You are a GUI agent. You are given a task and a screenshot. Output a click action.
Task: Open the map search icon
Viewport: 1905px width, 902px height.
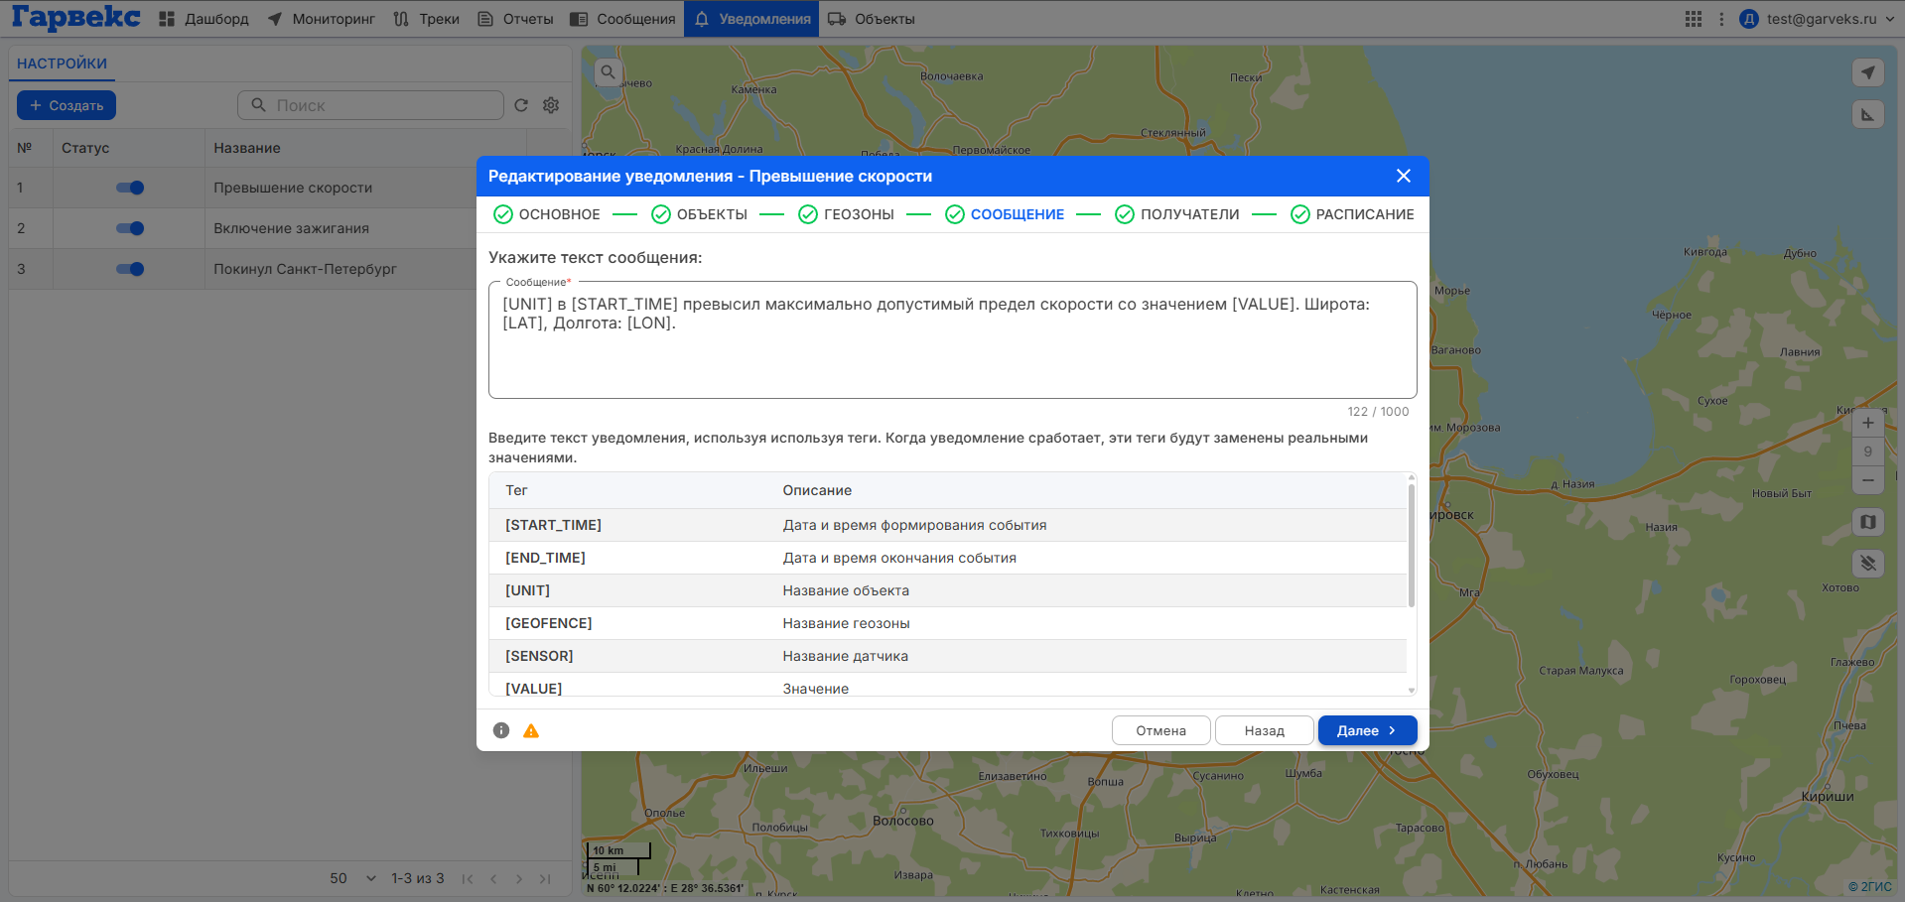609,72
